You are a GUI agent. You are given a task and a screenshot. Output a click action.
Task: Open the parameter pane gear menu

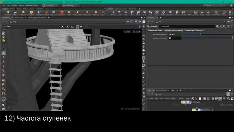pyautogui.click(x=217, y=26)
